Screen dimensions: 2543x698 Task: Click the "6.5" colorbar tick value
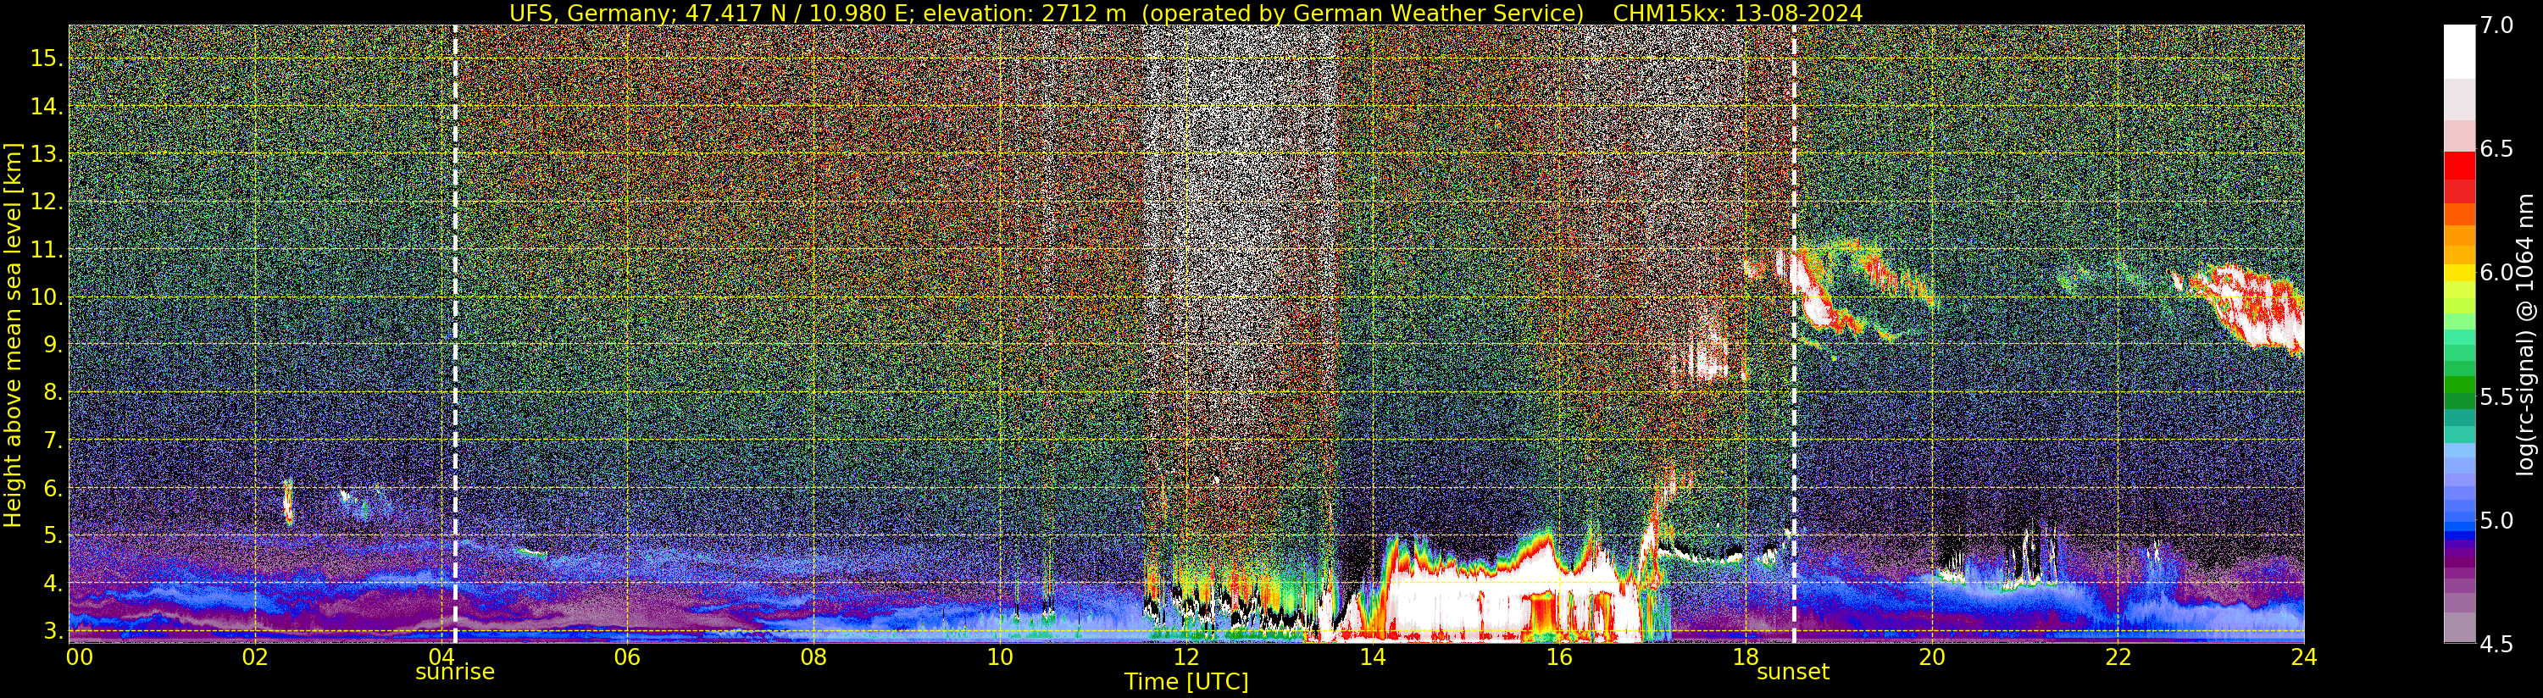(2497, 149)
